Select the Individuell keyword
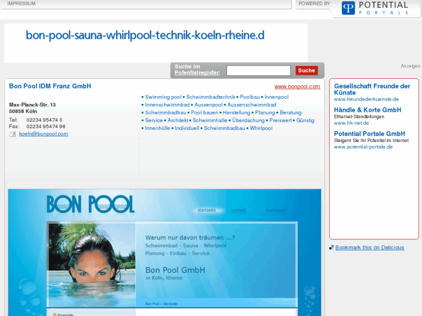Image resolution: width=422 pixels, height=316 pixels. point(187,128)
